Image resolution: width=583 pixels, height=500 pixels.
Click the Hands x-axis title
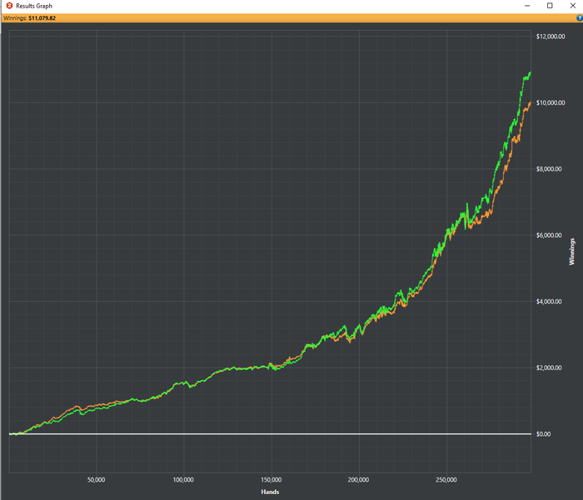(270, 492)
